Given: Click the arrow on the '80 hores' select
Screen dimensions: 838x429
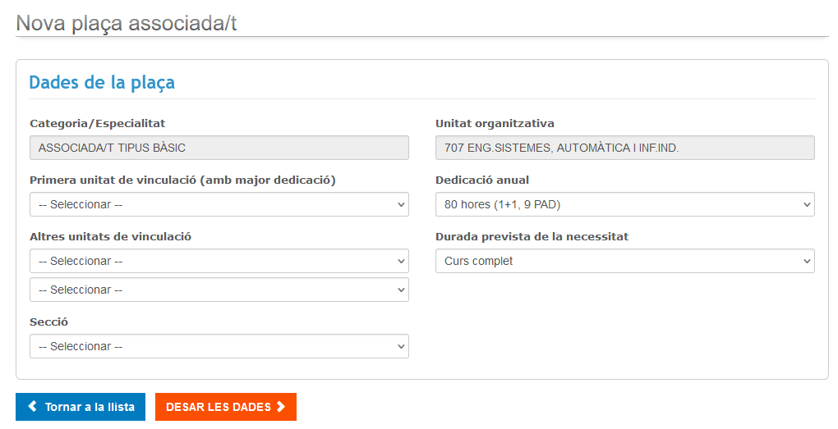Looking at the screenshot, I should (x=807, y=204).
